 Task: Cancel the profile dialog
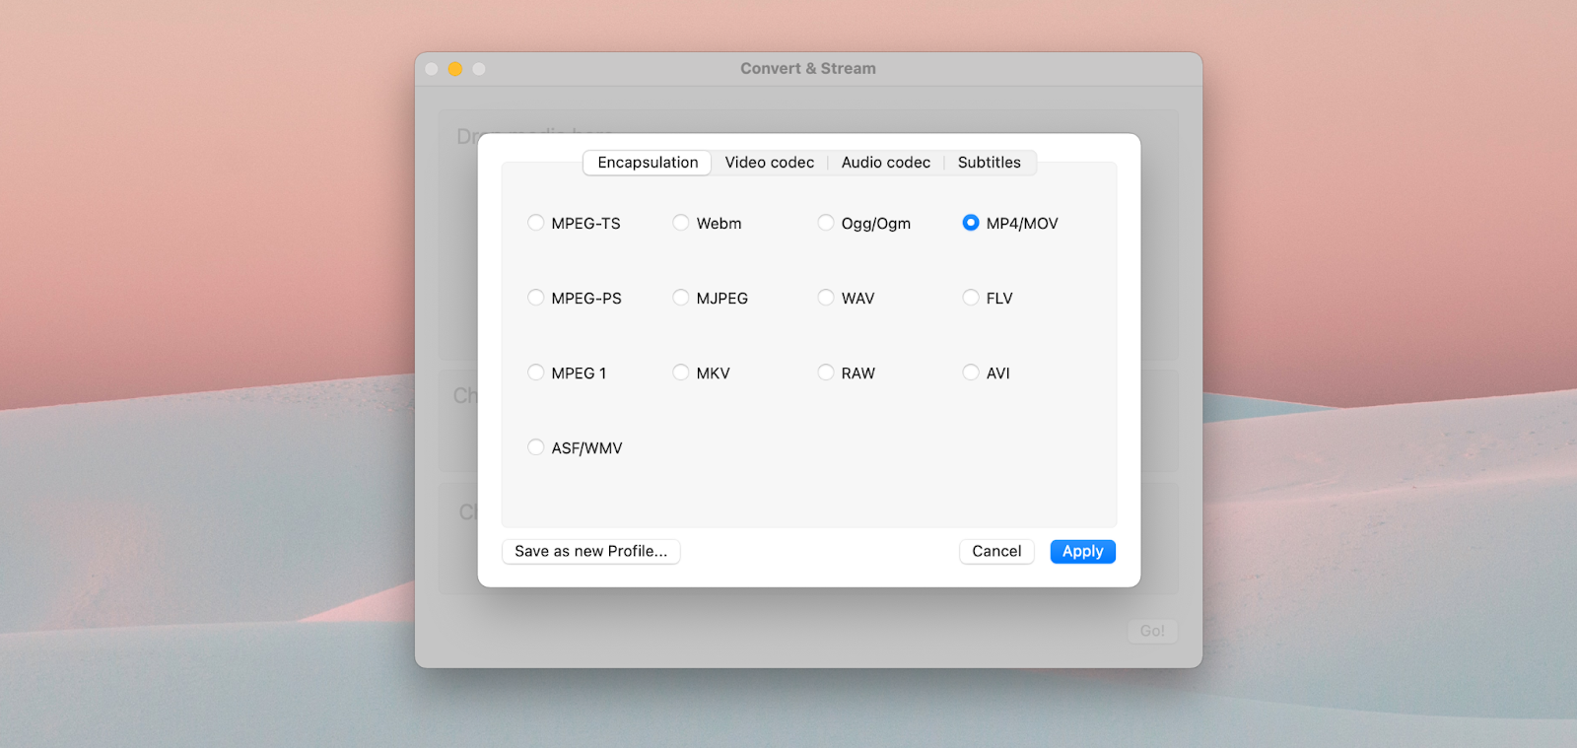coord(996,552)
